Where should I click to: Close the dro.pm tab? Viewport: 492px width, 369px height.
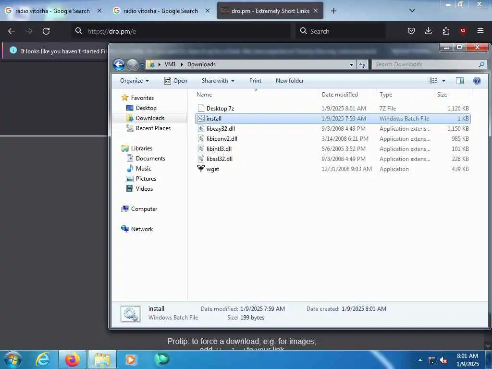(x=316, y=11)
